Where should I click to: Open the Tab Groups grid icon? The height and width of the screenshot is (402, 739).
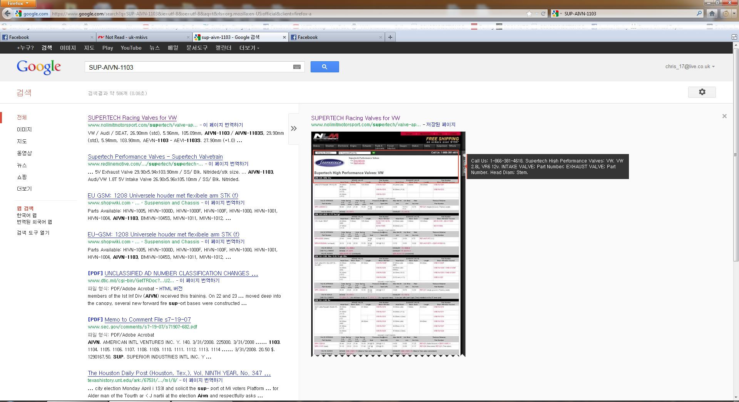pyautogui.click(x=734, y=37)
